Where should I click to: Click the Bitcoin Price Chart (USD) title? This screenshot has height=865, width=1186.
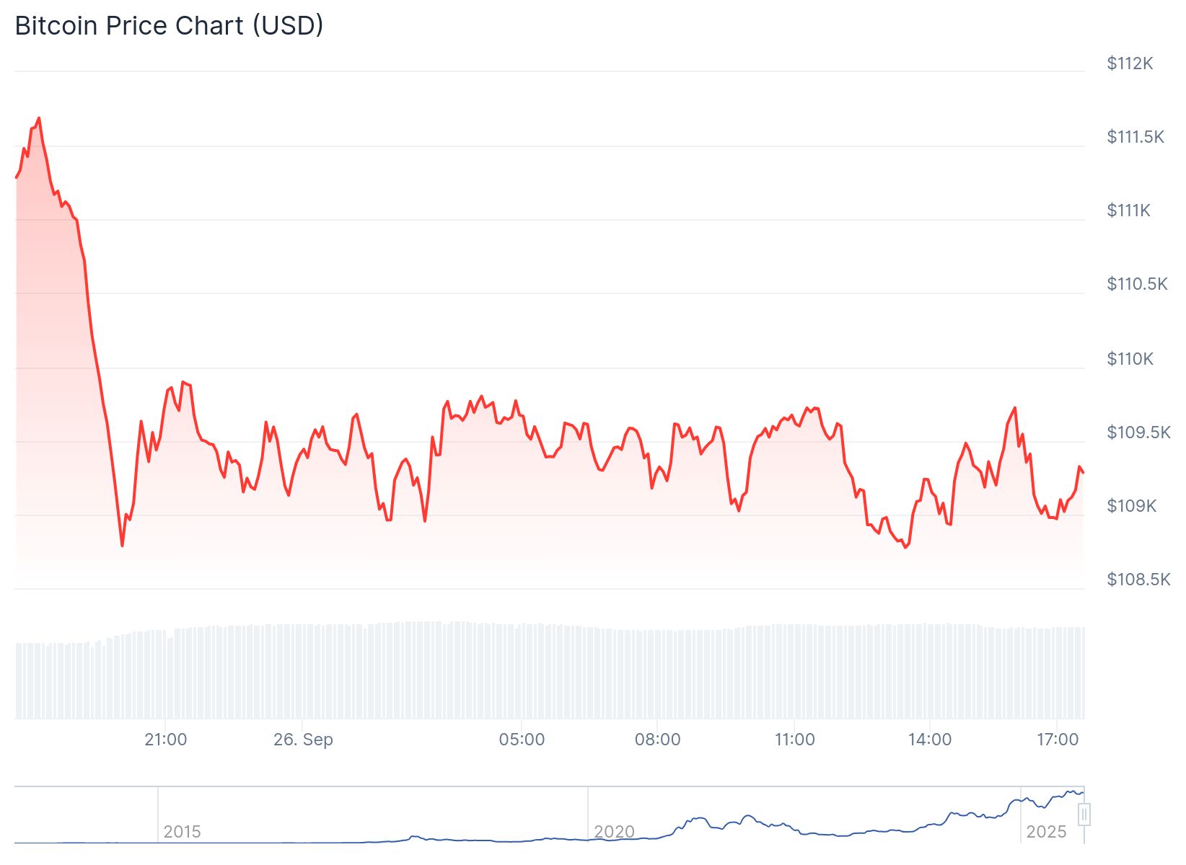(169, 26)
